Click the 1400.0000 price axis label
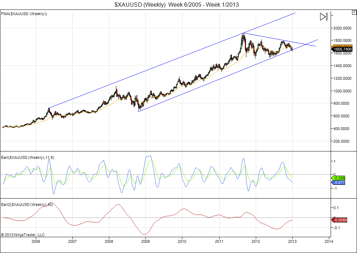 (x=342, y=66)
